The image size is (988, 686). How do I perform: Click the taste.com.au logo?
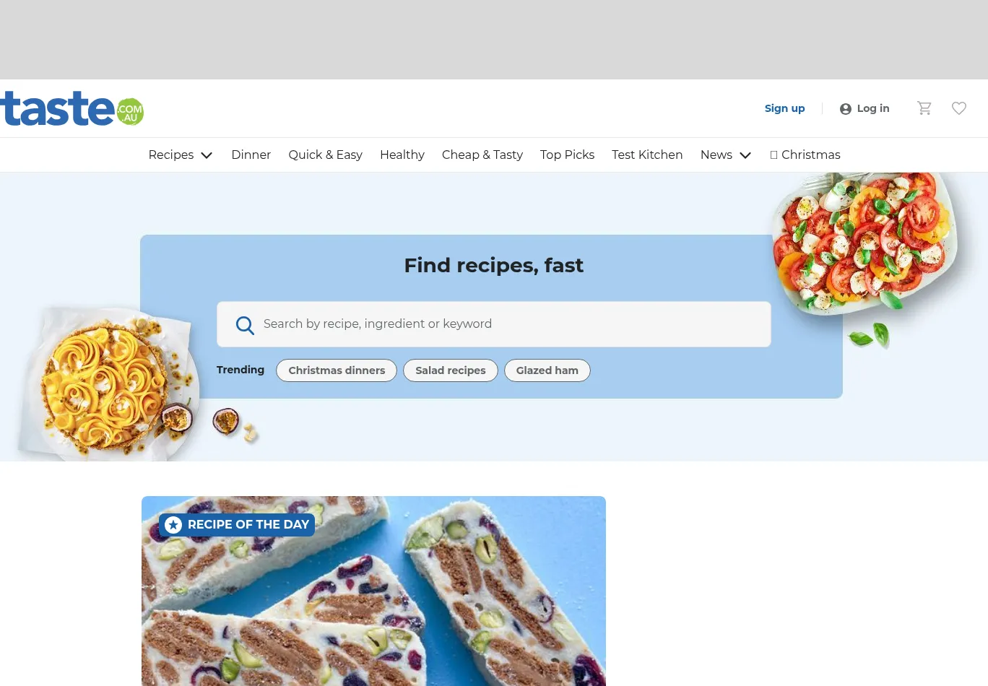[71, 108]
